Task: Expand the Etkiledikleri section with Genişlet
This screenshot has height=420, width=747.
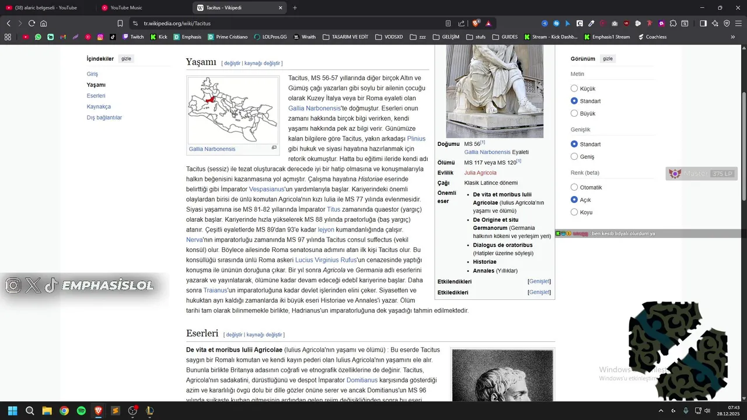Action: pyautogui.click(x=539, y=292)
